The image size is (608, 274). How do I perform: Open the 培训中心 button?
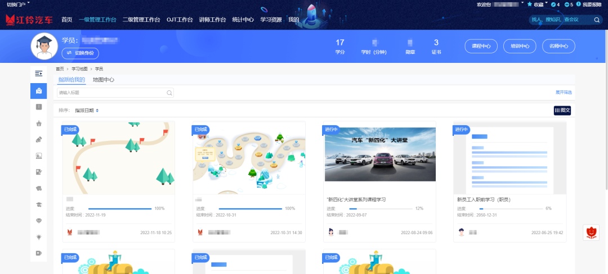tap(520, 47)
